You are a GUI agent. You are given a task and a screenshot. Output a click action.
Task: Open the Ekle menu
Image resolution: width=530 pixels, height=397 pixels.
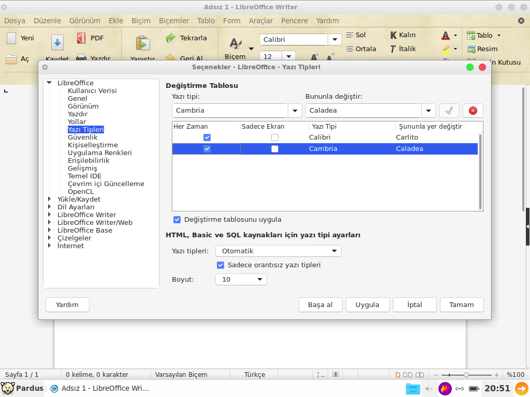[x=116, y=21]
